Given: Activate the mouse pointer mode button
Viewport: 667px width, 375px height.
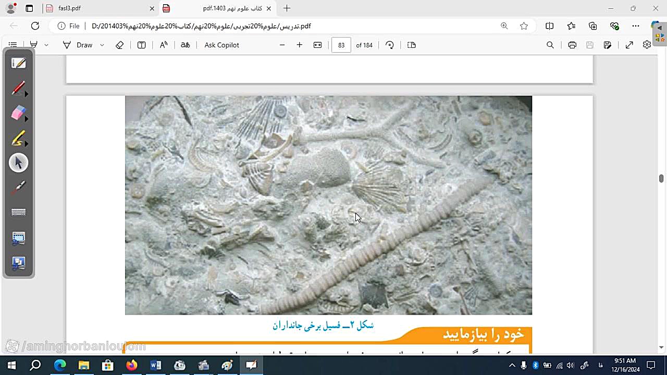Looking at the screenshot, I should point(19,163).
